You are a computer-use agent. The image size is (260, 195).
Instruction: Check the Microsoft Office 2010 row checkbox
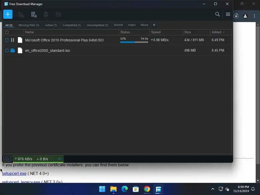(x=7, y=40)
